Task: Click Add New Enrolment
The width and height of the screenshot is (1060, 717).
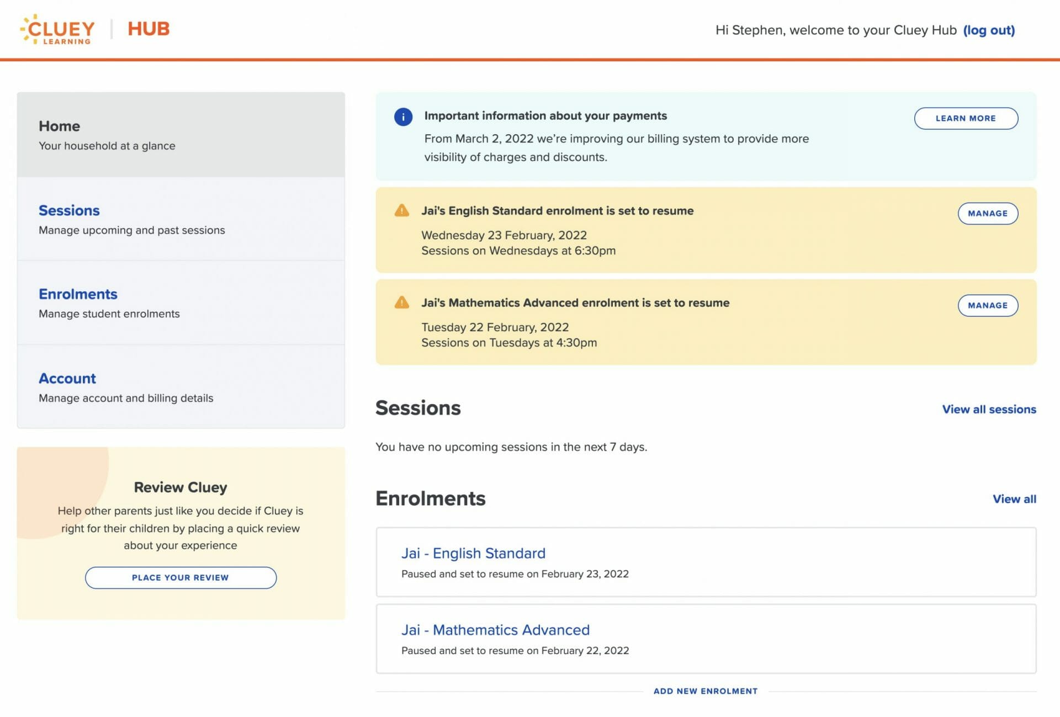Action: click(x=705, y=691)
